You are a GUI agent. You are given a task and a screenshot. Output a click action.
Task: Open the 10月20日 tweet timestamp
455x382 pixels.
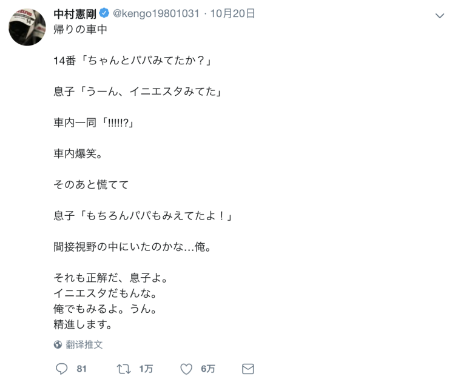pos(232,13)
